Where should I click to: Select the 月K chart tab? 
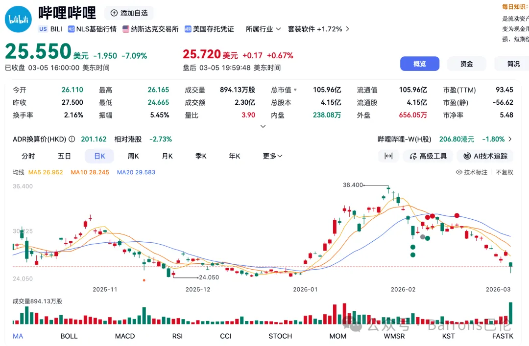coord(168,156)
